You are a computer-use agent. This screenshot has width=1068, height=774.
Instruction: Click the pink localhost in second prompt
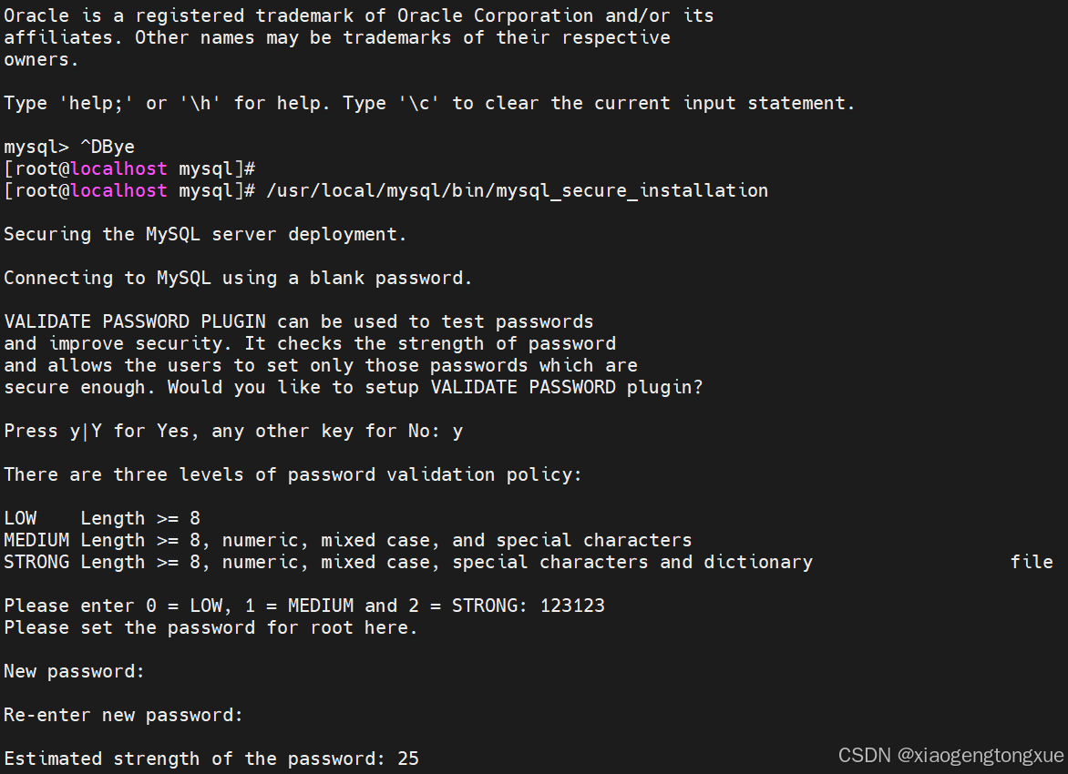click(118, 190)
